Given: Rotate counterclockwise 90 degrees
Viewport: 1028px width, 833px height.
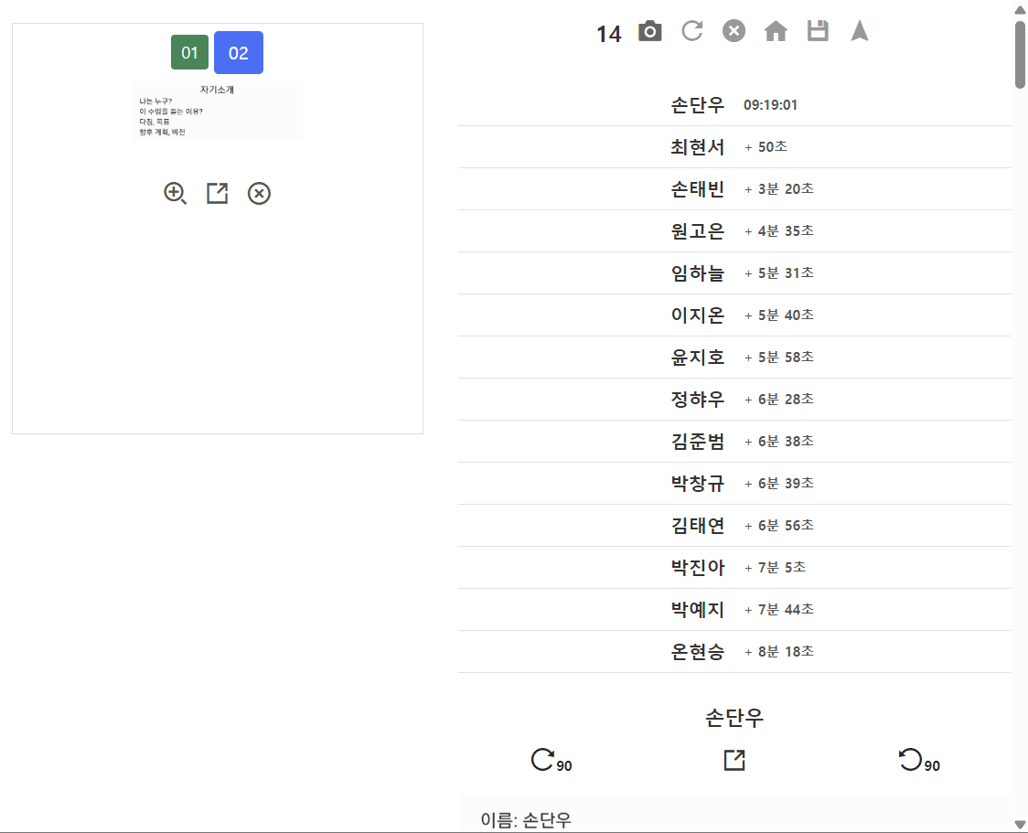Looking at the screenshot, I should 918,760.
